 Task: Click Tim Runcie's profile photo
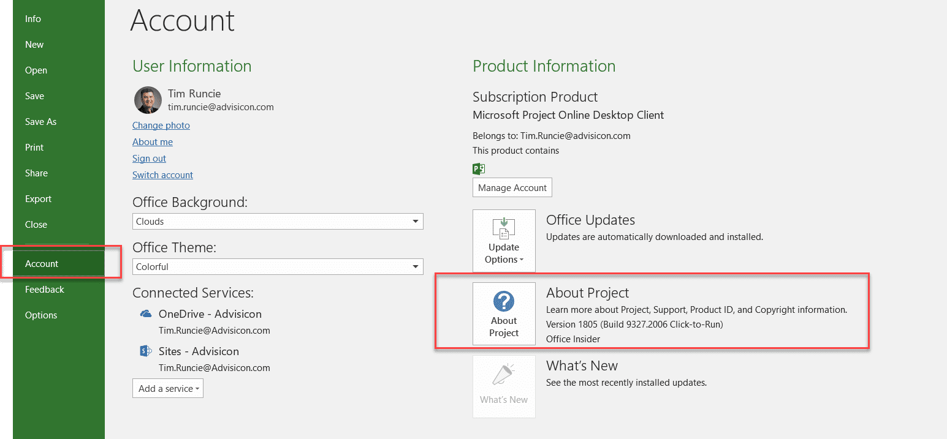pos(148,100)
